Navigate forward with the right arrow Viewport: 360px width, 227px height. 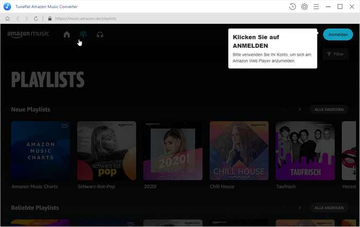pyautogui.click(x=27, y=18)
